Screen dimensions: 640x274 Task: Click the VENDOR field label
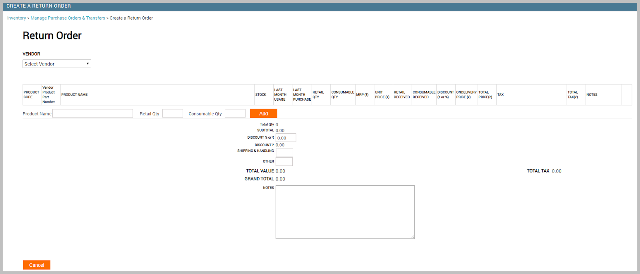click(31, 54)
